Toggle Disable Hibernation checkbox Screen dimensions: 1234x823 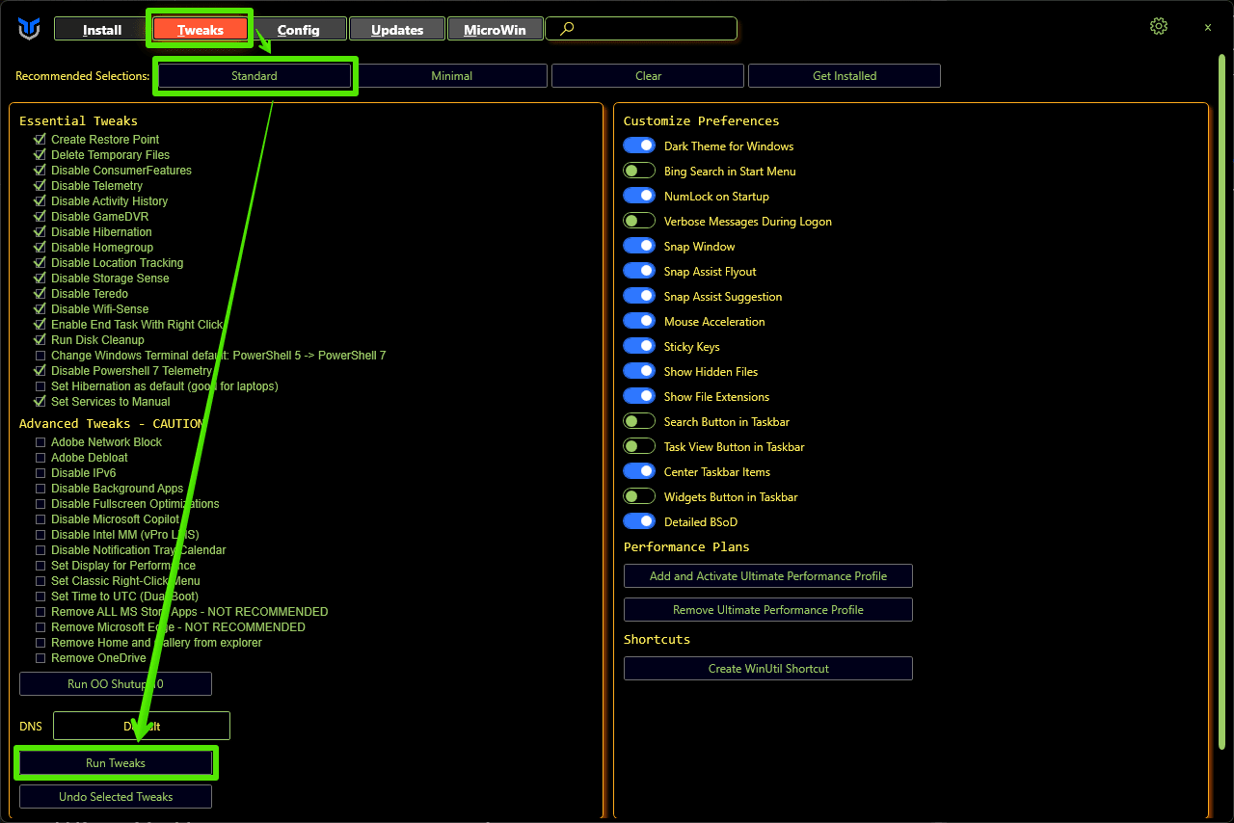[x=40, y=232]
